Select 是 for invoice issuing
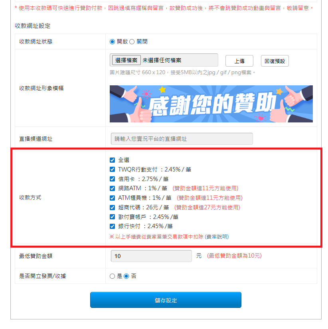Screen dimensions: 328x329 click(x=113, y=276)
